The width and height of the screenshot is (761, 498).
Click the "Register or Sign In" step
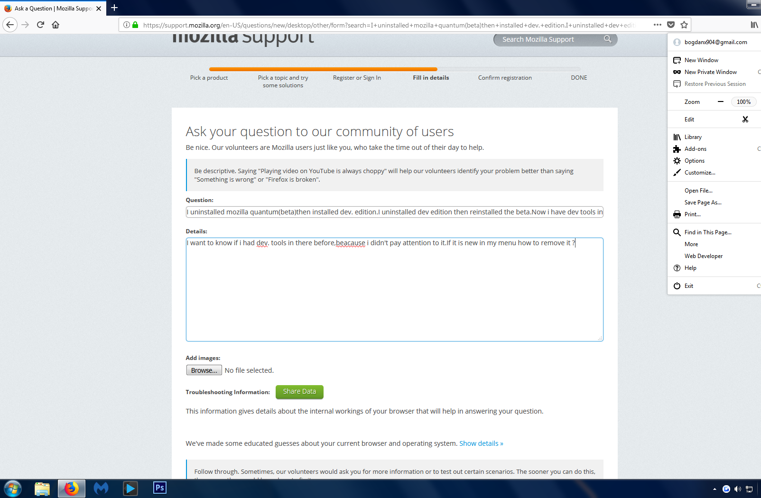(357, 78)
